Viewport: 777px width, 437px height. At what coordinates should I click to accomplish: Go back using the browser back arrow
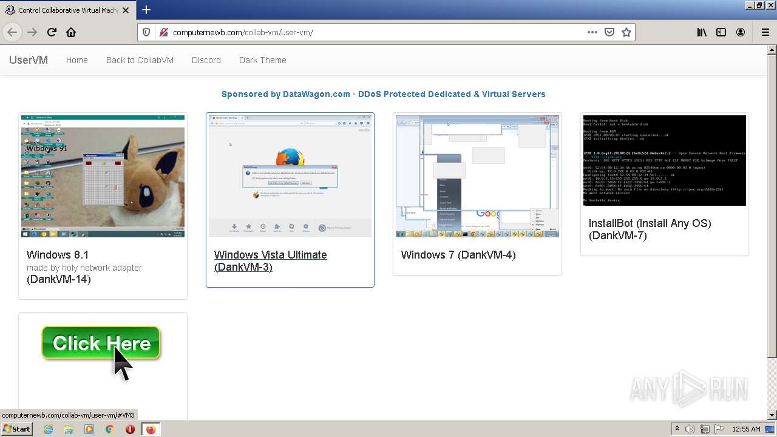point(12,32)
